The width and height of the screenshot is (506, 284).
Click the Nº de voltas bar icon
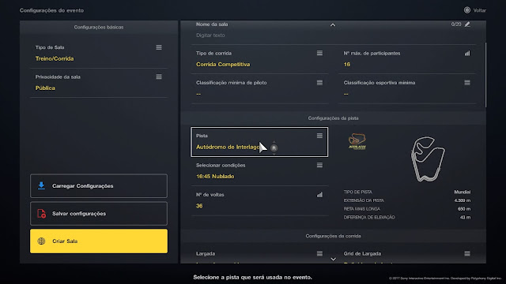pos(319,195)
